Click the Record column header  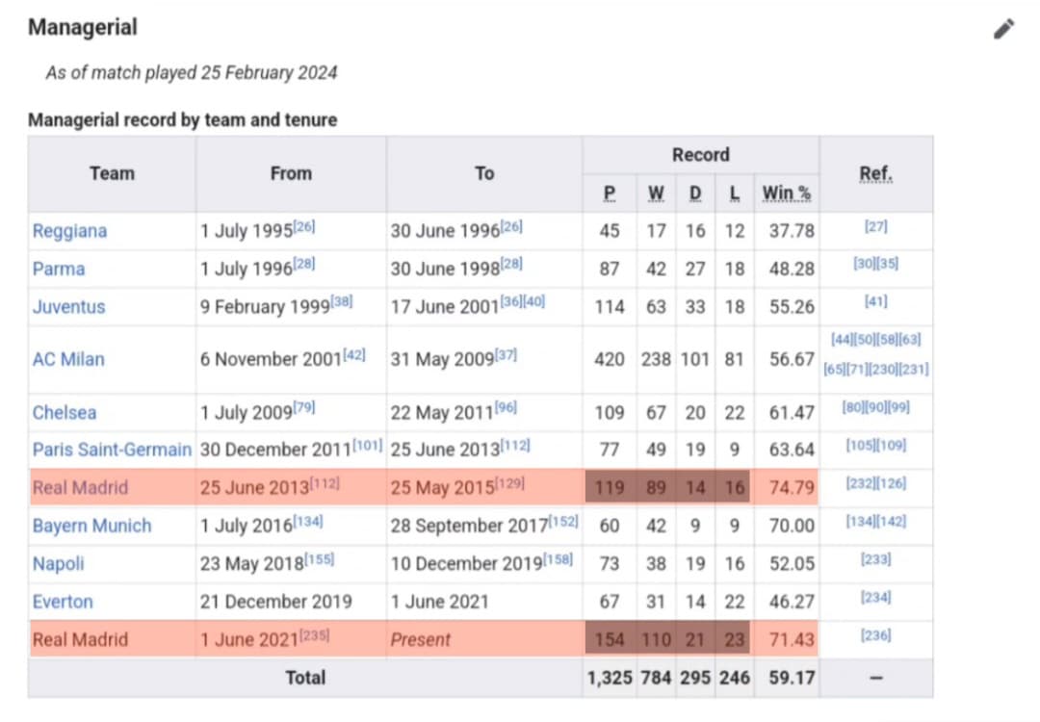point(701,155)
